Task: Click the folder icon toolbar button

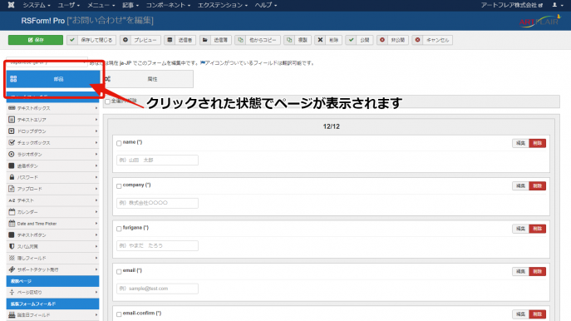Action: 215,40
